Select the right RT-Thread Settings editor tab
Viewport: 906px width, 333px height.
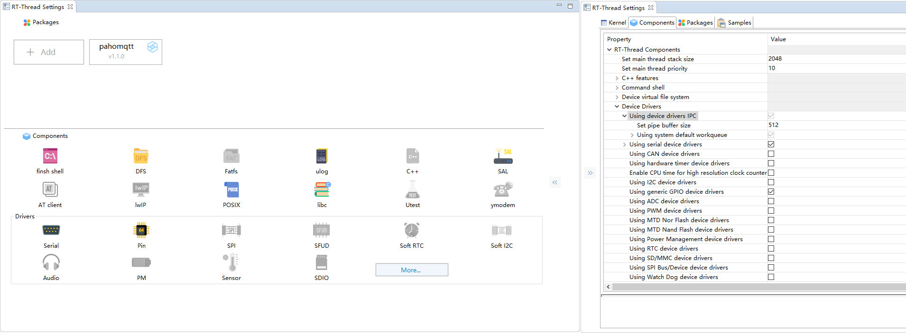[x=619, y=8]
